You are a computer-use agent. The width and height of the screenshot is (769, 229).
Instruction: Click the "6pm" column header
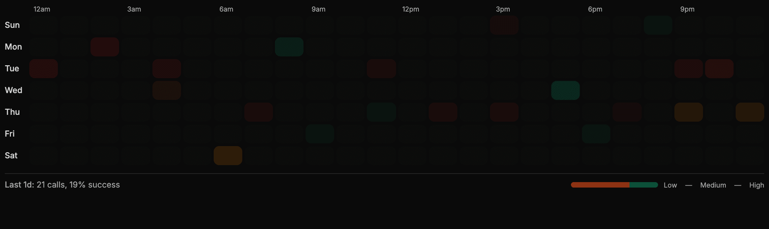click(595, 9)
